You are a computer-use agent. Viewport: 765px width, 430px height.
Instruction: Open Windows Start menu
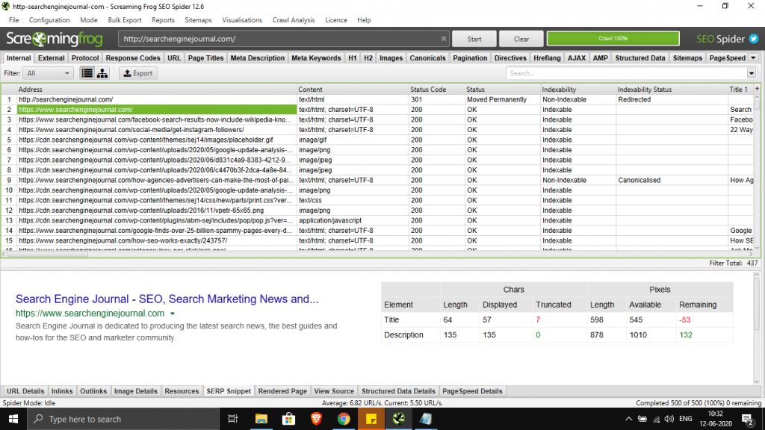[x=13, y=419]
